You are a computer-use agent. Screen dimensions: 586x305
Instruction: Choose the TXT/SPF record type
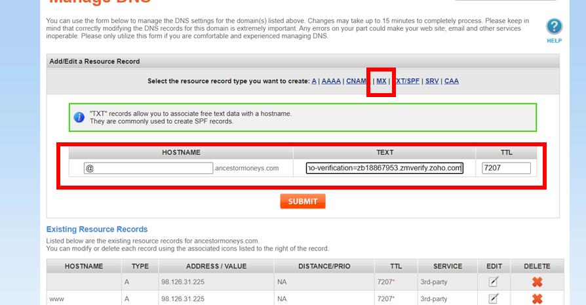pos(408,81)
